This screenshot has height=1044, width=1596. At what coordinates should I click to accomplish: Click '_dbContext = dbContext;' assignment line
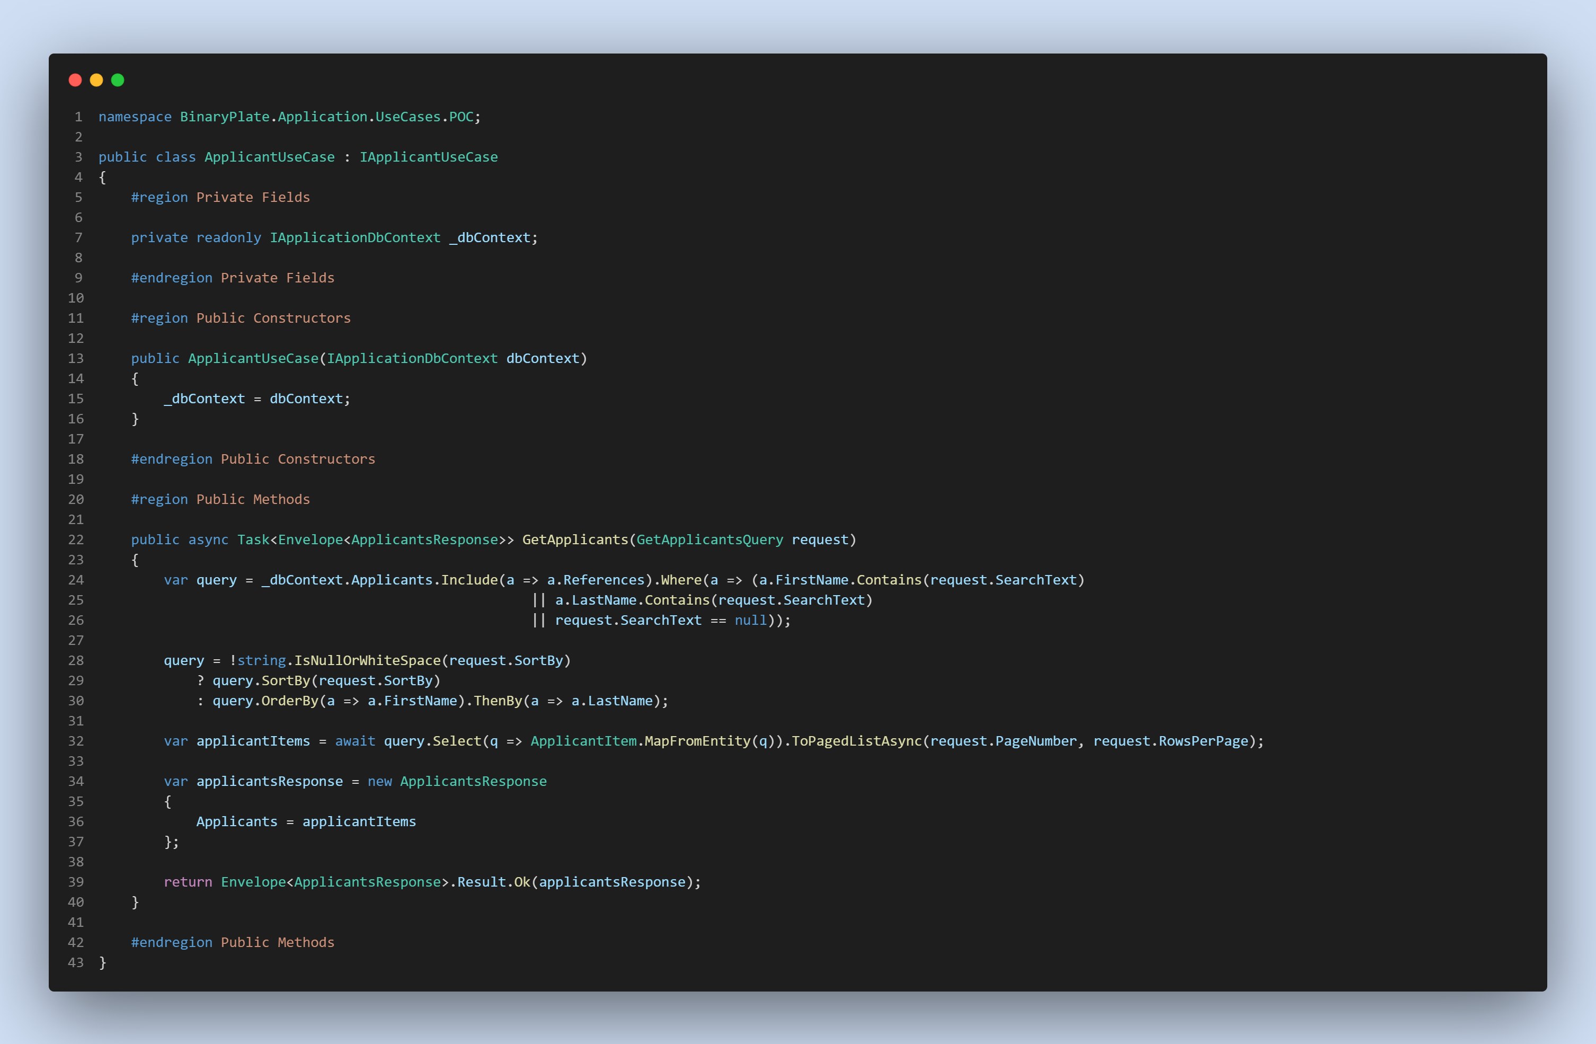(257, 399)
